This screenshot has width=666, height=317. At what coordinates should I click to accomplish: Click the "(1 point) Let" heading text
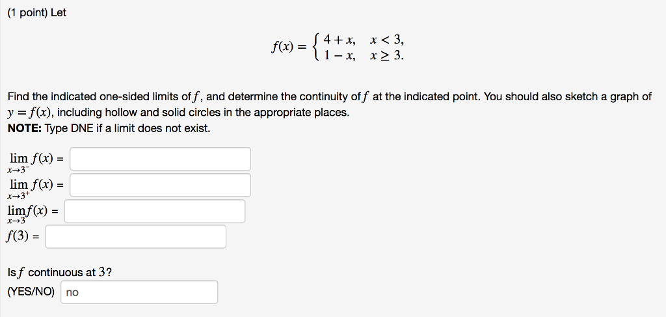tap(37, 13)
